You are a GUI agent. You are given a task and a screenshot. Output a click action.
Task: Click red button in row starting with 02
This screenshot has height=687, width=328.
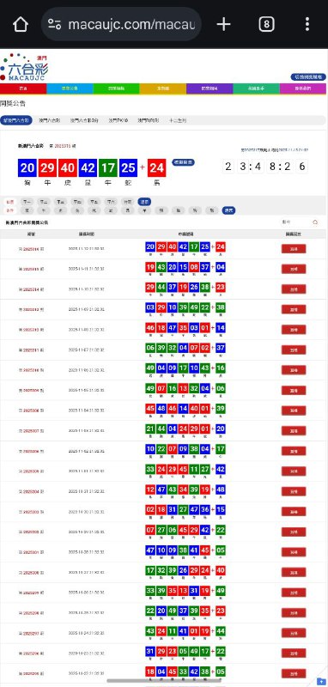(294, 511)
